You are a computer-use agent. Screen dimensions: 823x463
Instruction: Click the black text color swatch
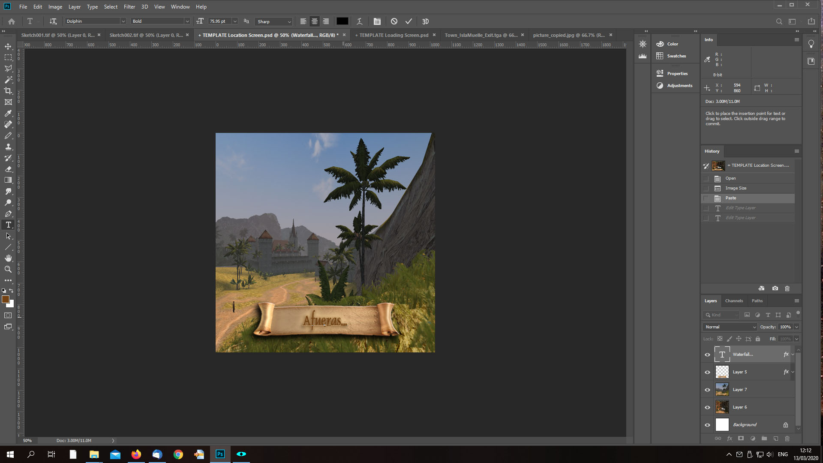(342, 21)
